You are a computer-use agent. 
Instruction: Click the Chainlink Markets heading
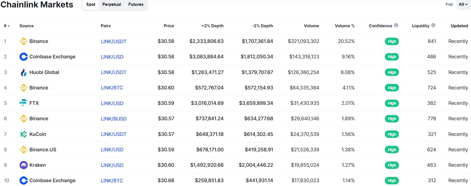(37, 4)
